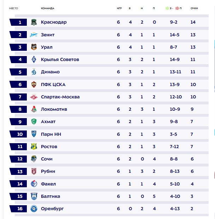
Task: Select the Факел team name
Action: click(x=48, y=184)
